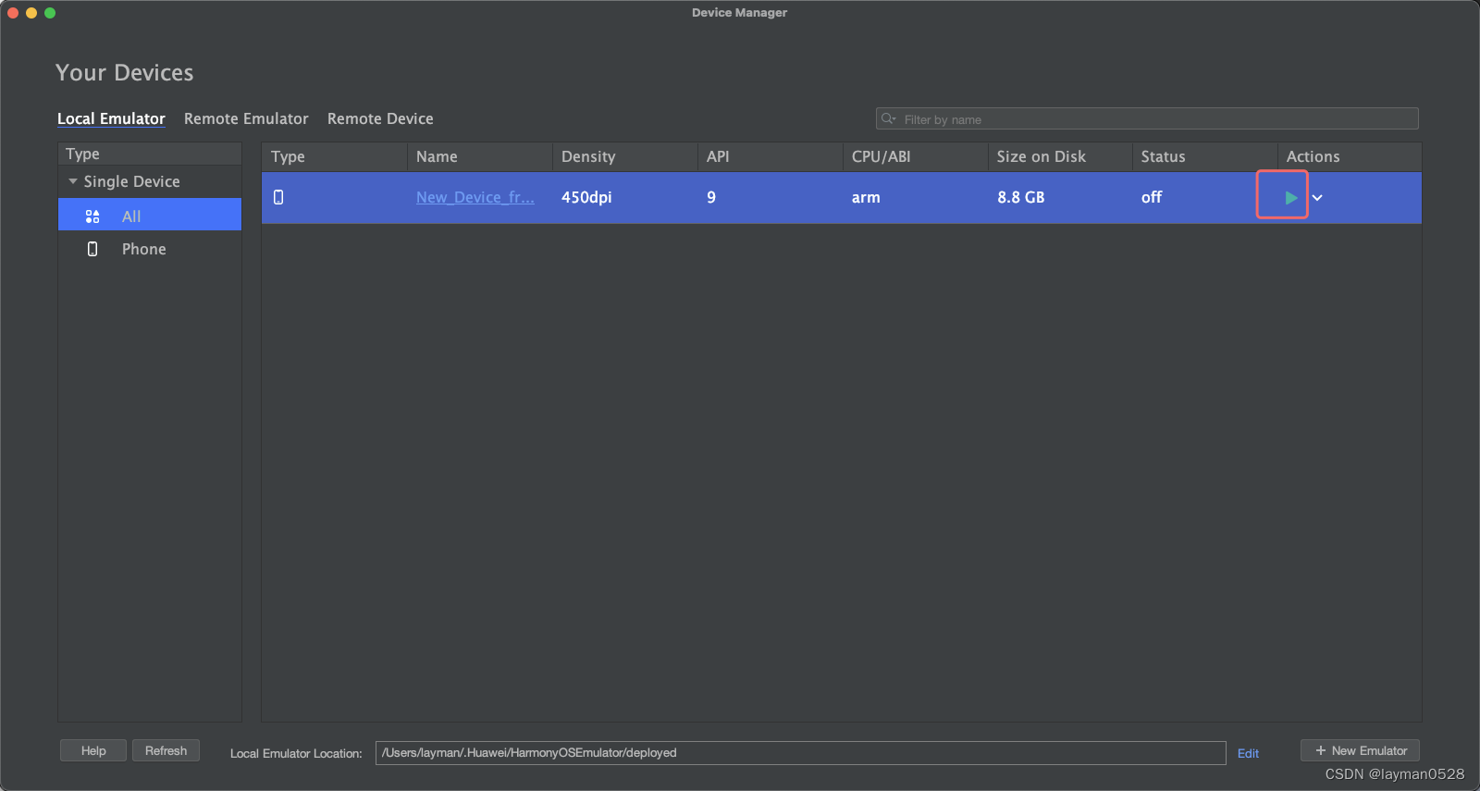The image size is (1480, 791).
Task: Click the All grid icon in the sidebar
Action: [x=92, y=216]
